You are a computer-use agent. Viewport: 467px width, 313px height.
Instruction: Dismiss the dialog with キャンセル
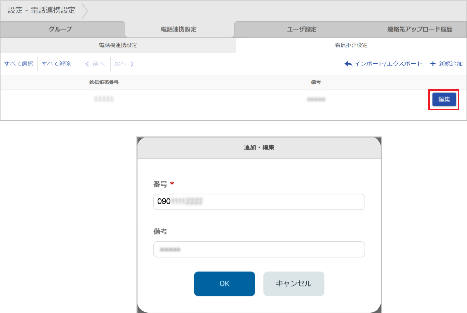click(x=293, y=284)
